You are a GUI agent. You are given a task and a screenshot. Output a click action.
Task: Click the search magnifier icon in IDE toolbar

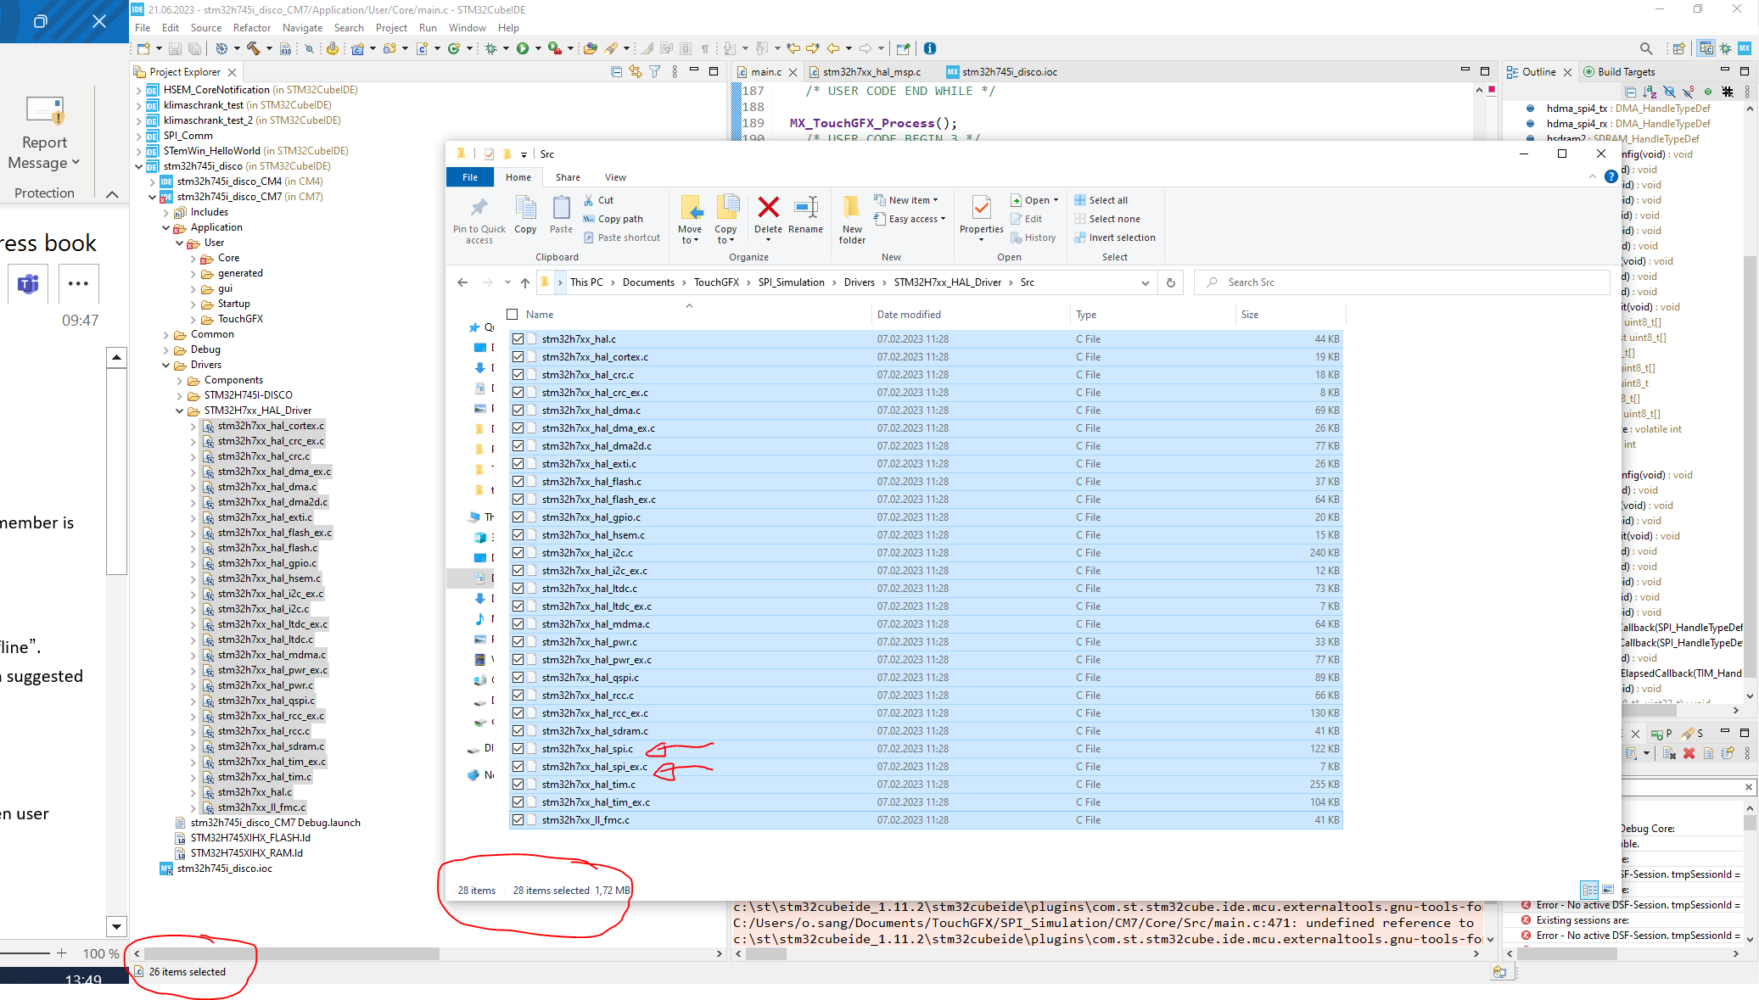1645,48
